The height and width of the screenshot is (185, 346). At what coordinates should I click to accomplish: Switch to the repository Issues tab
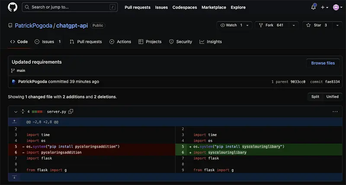[48, 41]
